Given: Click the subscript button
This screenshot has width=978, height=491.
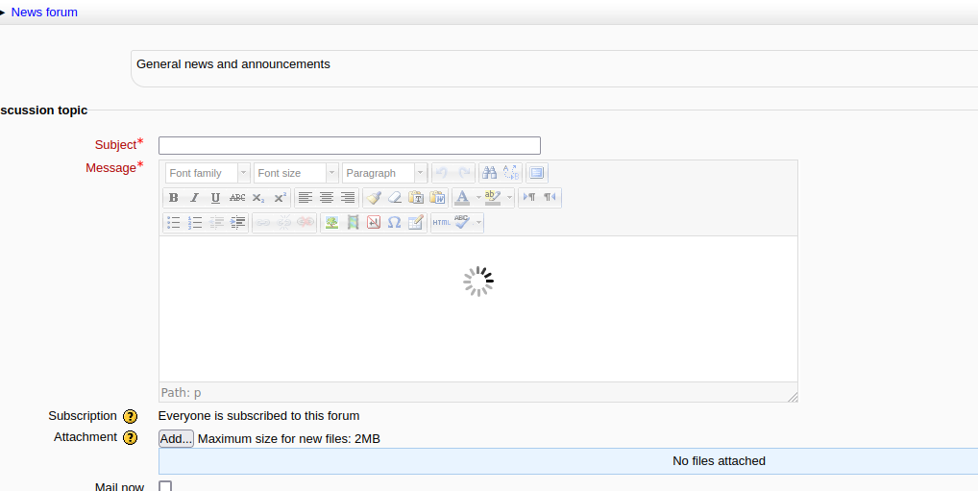Looking at the screenshot, I should click(x=258, y=198).
